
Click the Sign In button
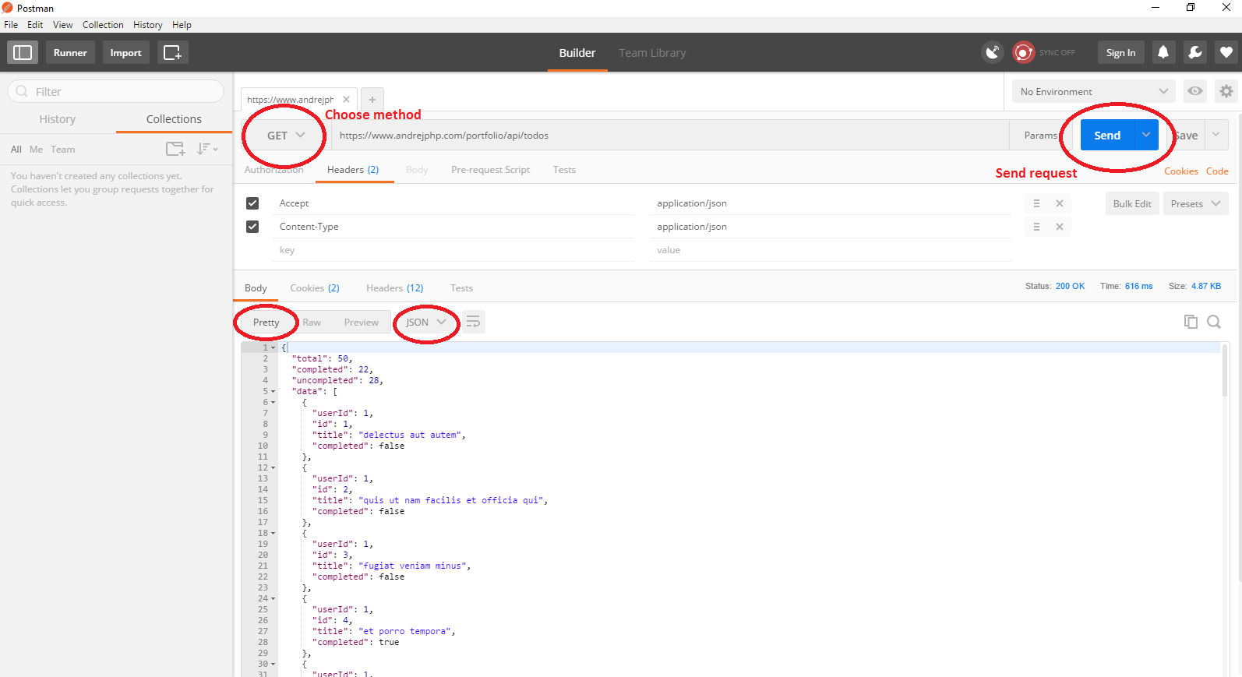(1120, 52)
